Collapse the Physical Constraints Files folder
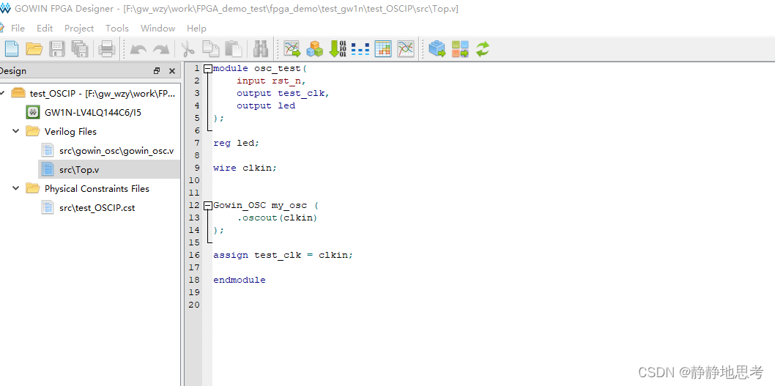Viewport: 775px width, 386px height. [x=16, y=188]
